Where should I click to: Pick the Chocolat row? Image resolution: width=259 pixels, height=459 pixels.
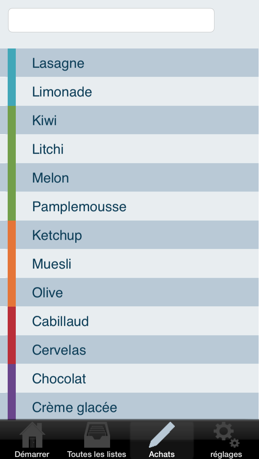(x=129, y=379)
